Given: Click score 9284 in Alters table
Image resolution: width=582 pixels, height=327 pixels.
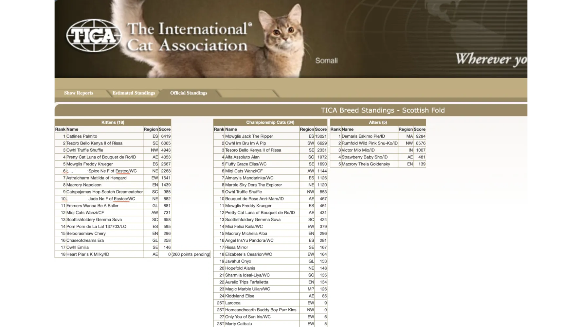Looking at the screenshot, I should coord(421,136).
